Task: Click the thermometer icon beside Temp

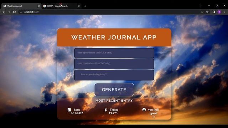Action: coord(106,110)
